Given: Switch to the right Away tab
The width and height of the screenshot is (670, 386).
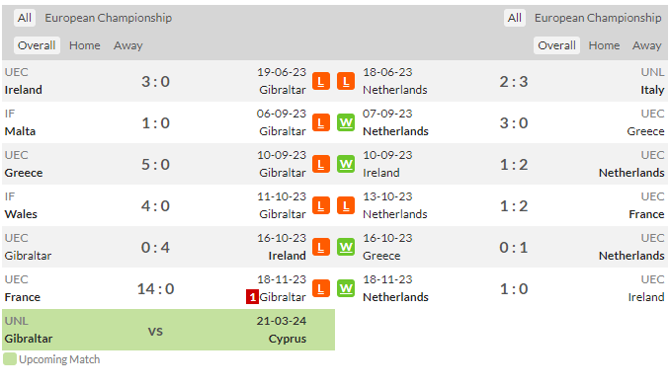Looking at the screenshot, I should pyautogui.click(x=646, y=45).
